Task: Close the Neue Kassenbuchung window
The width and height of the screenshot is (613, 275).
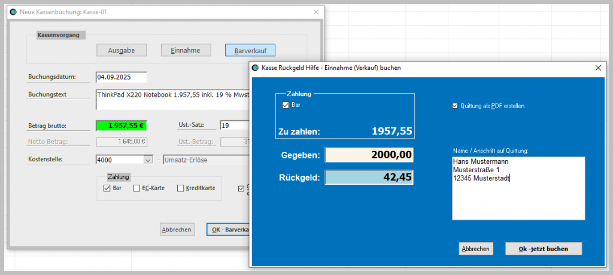Action: pos(315,12)
